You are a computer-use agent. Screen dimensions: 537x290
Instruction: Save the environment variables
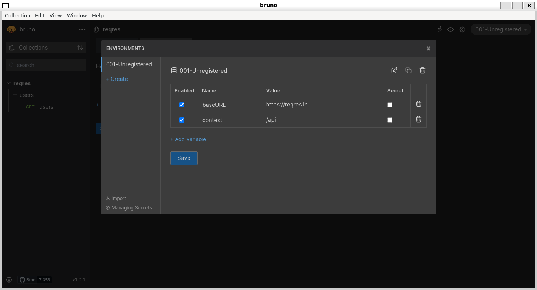pyautogui.click(x=184, y=158)
